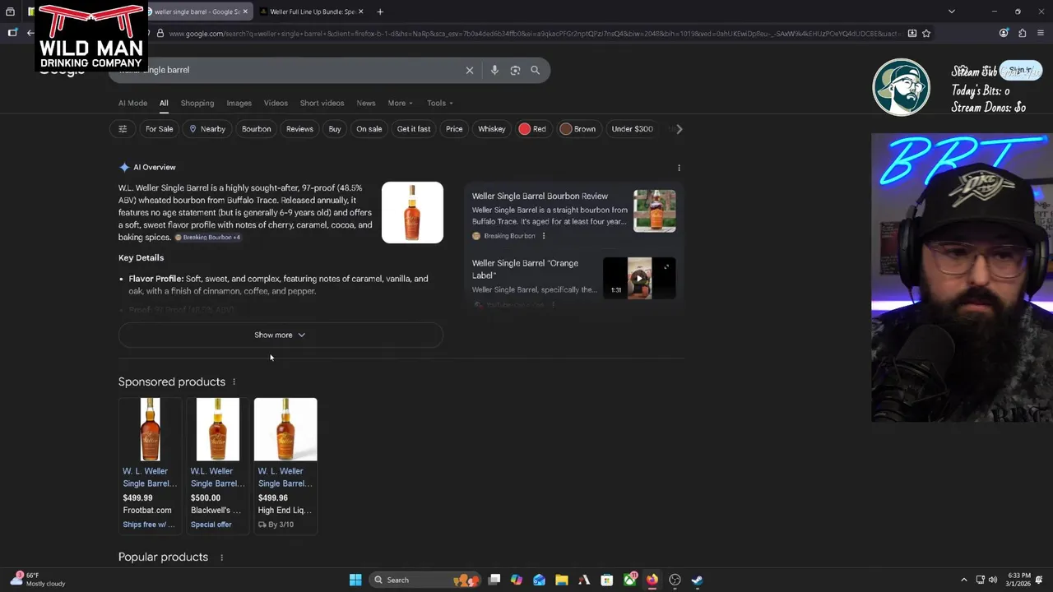Open OBS Studio from taskbar
This screenshot has width=1053, height=592.
[675, 580]
